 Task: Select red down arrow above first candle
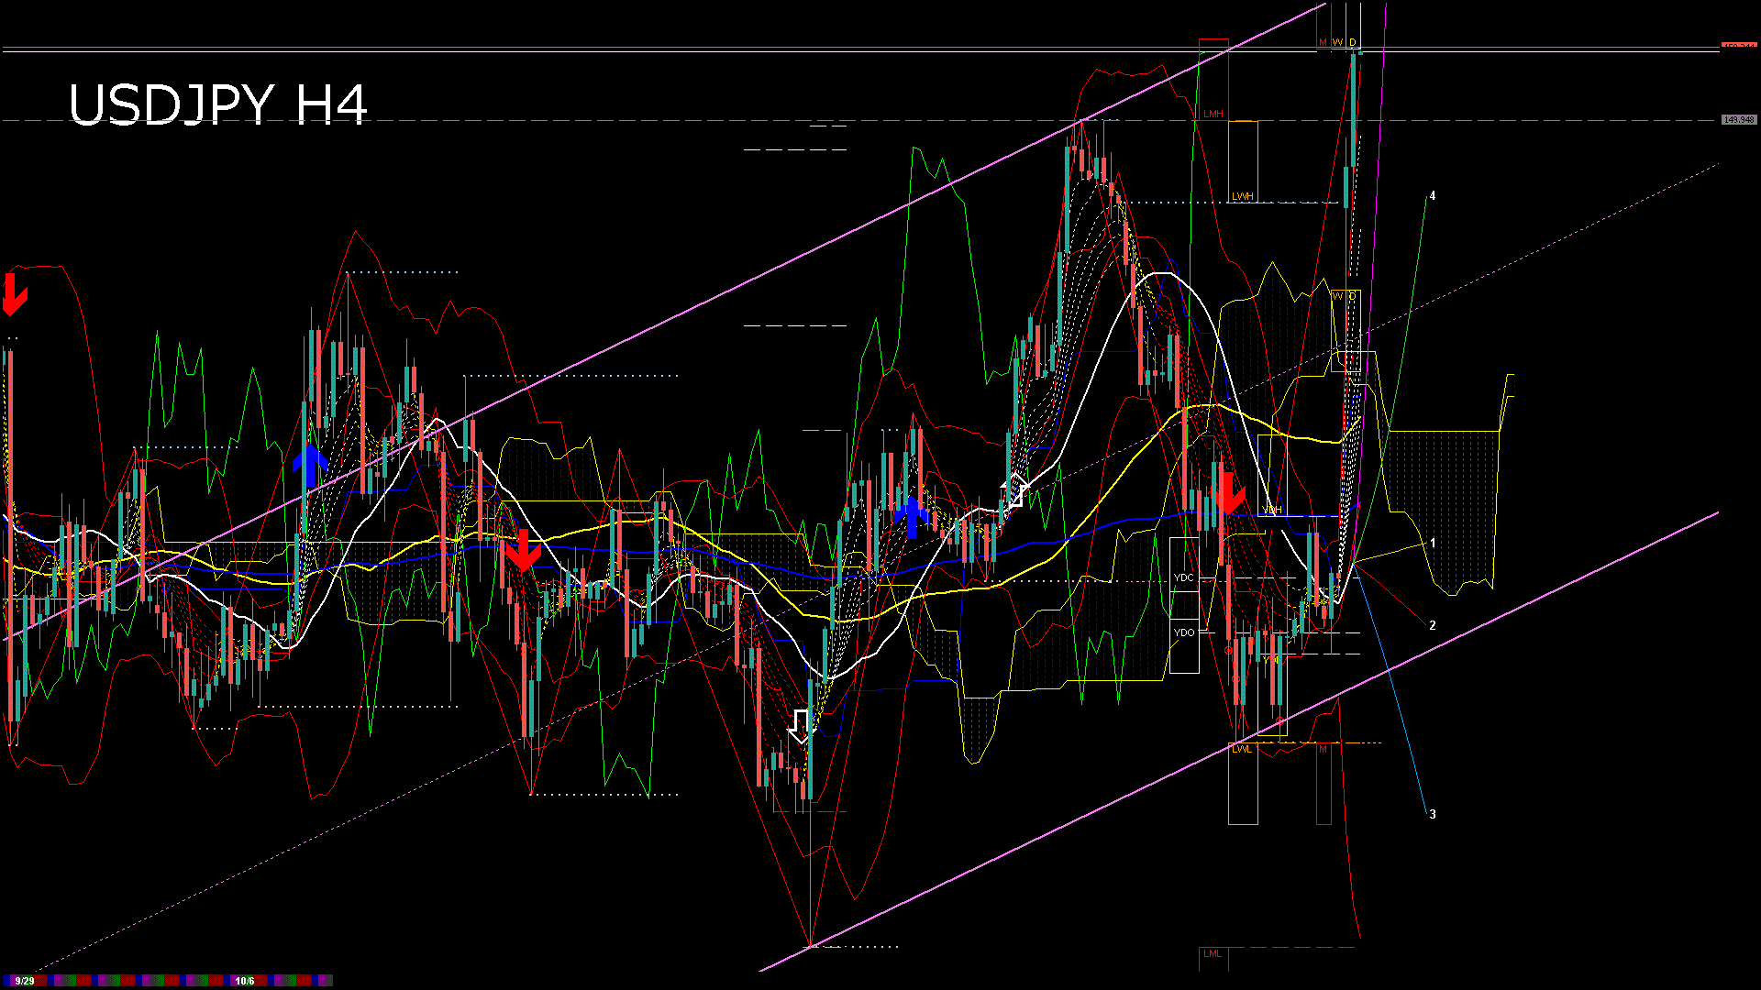tap(14, 294)
